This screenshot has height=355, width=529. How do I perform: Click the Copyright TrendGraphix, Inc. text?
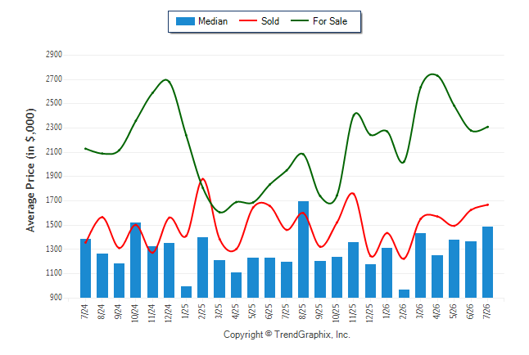click(287, 335)
